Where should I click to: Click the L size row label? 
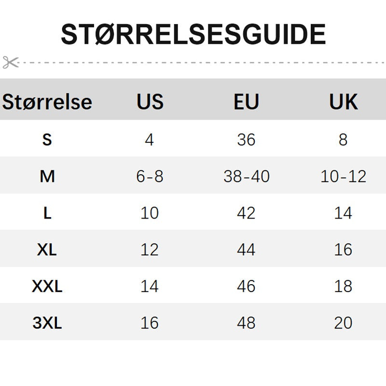click(x=47, y=213)
